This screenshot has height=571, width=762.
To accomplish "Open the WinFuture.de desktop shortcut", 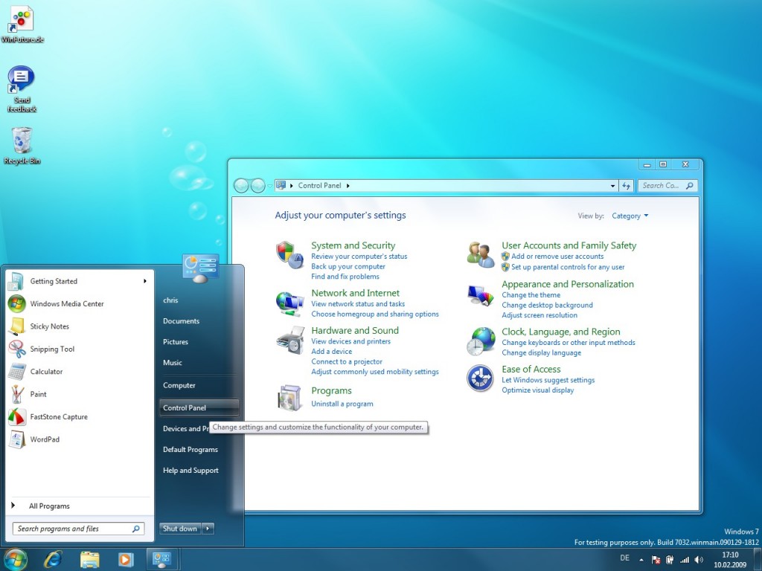I will 22,25.
